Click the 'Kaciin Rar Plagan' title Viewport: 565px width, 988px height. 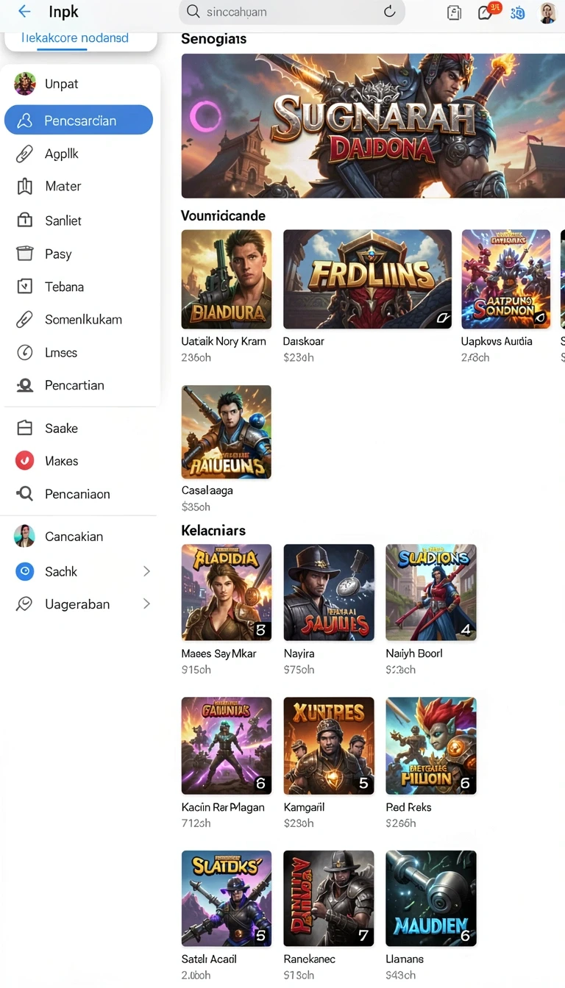223,807
